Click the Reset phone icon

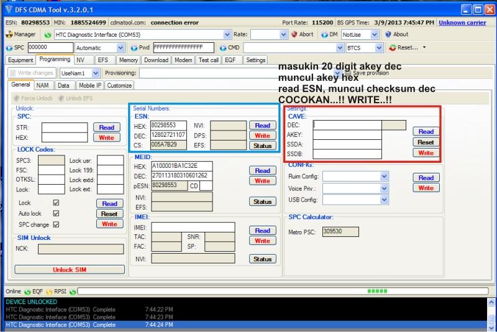click(393, 48)
